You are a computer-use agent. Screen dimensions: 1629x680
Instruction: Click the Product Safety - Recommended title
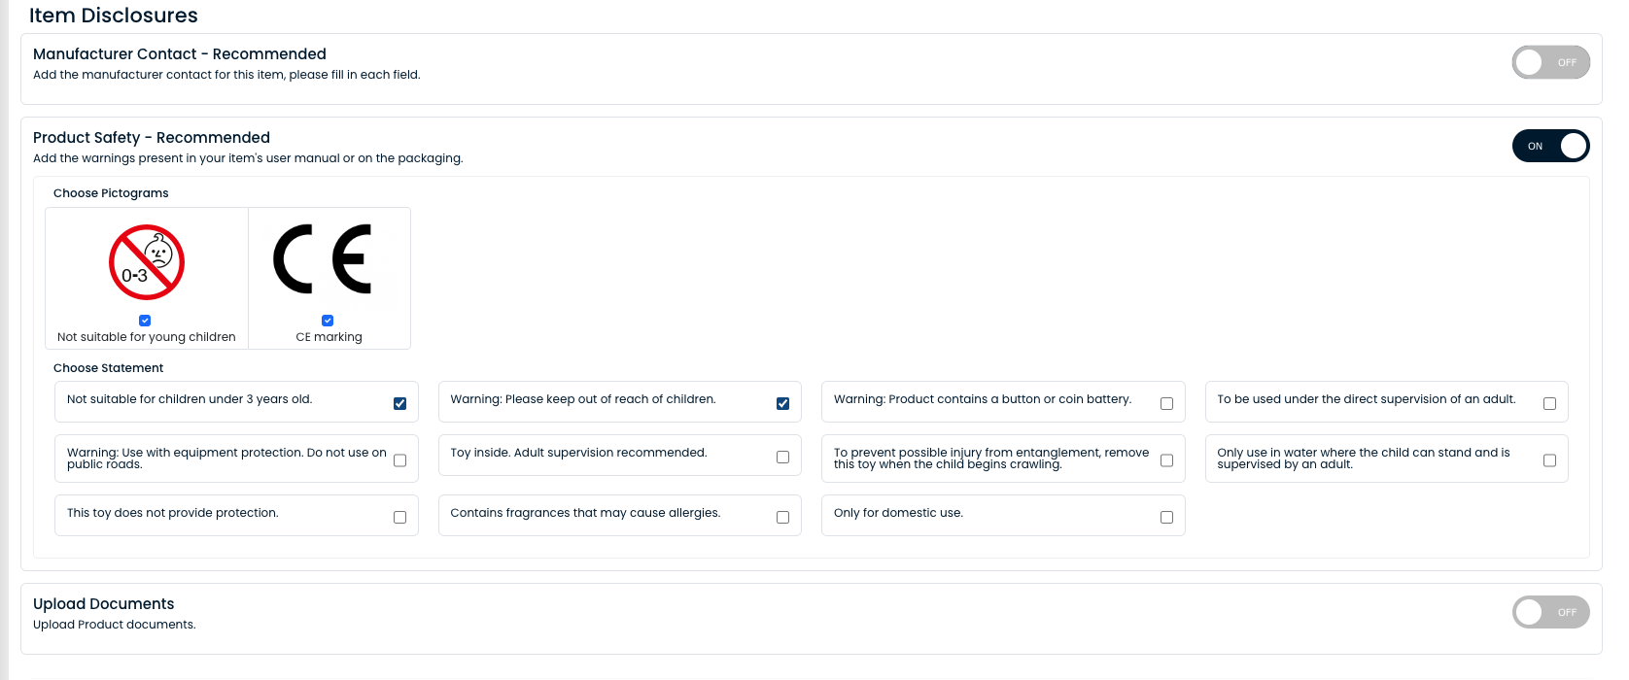[x=152, y=138]
